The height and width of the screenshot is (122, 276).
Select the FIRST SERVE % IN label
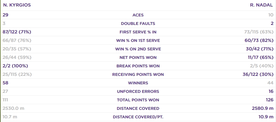pos(138,32)
